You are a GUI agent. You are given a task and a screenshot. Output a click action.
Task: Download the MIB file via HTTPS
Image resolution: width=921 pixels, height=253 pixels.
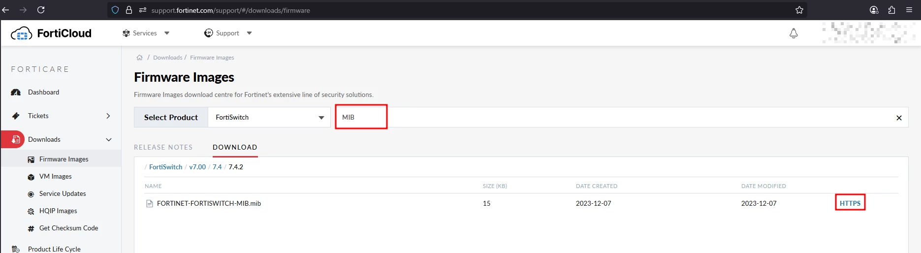(x=850, y=203)
